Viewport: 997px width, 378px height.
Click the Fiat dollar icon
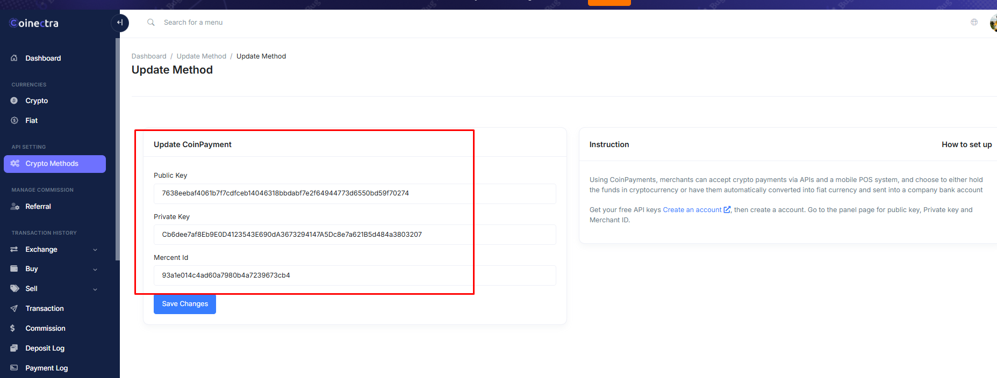[x=15, y=120]
